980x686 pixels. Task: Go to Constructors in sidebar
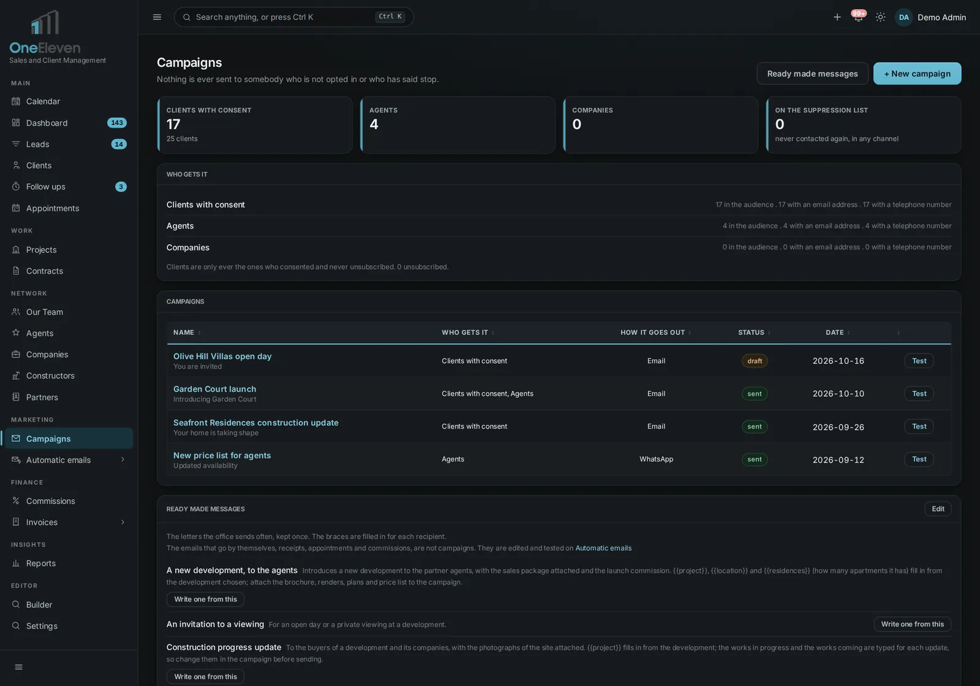pyautogui.click(x=67, y=375)
